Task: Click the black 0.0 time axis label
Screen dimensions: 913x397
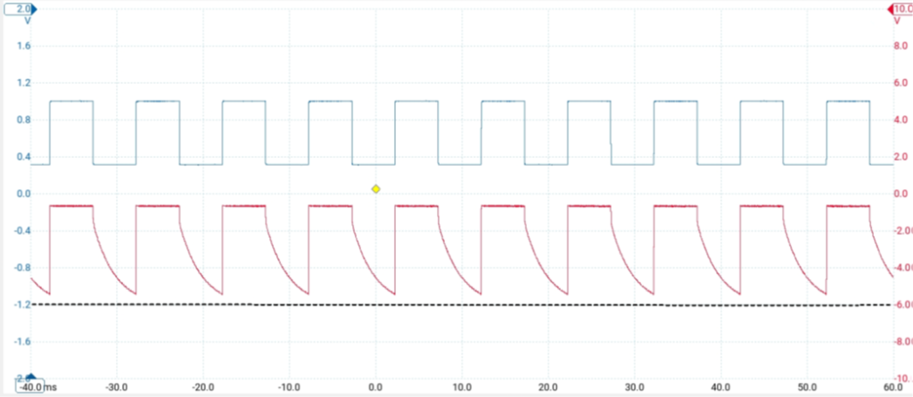Action: coord(375,387)
